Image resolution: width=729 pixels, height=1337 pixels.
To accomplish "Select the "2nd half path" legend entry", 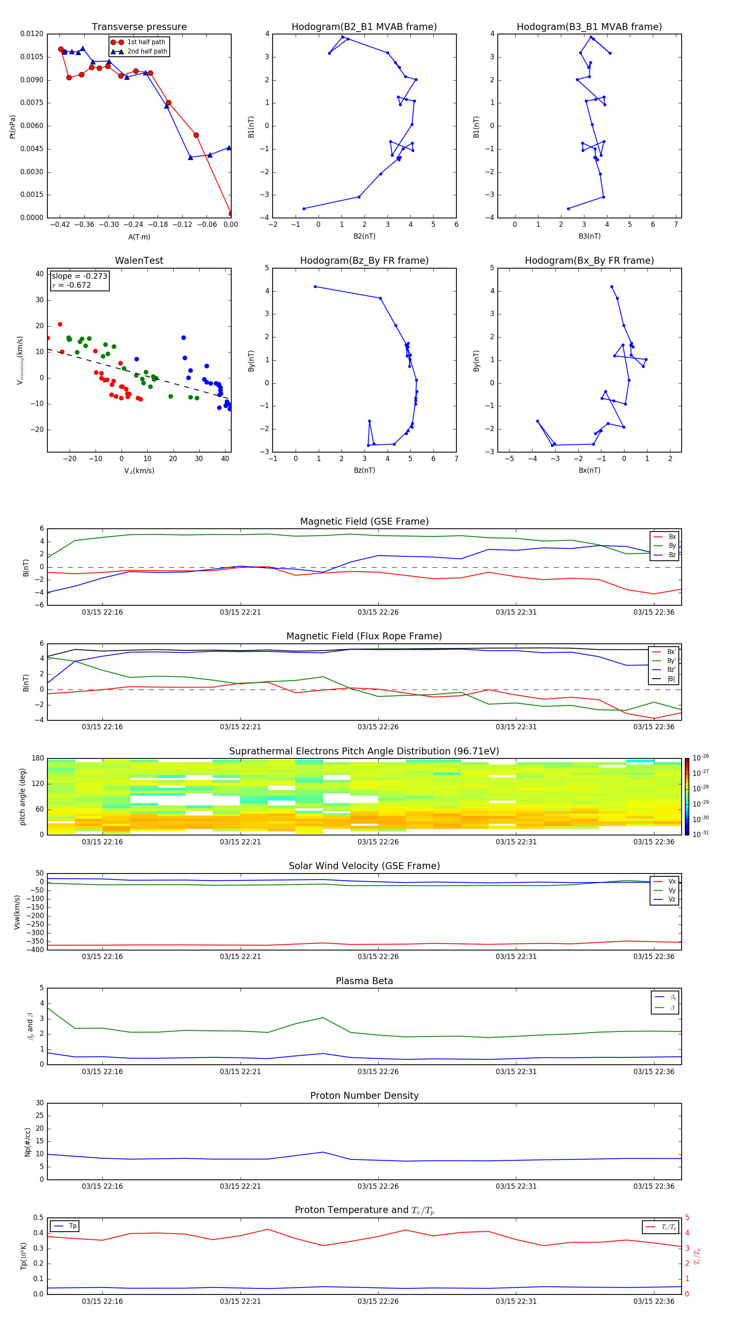I will (139, 51).
